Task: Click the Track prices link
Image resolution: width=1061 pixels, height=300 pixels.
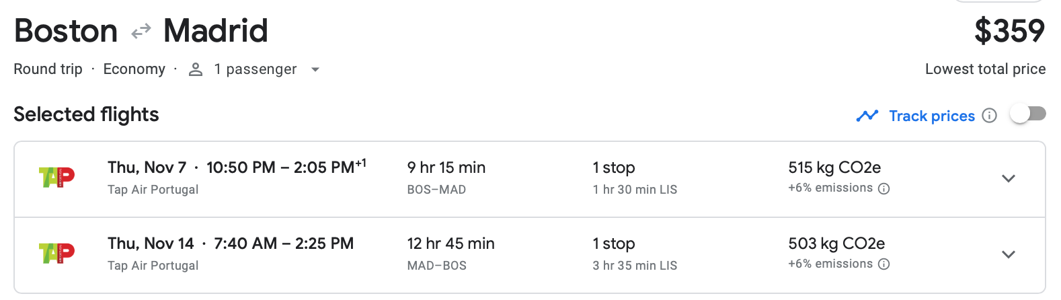Action: [931, 116]
